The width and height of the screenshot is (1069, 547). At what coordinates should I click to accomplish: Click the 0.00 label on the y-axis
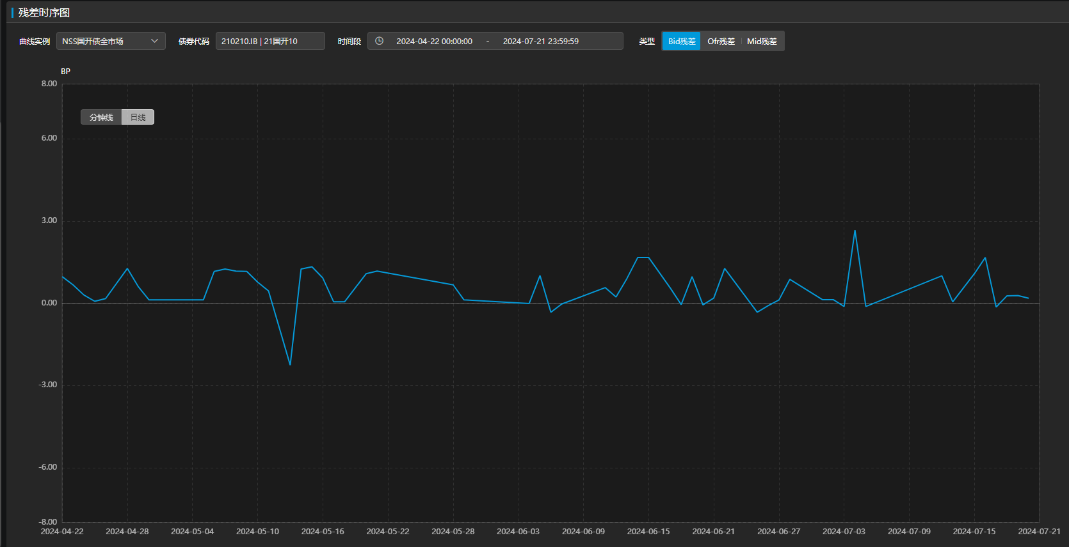click(x=49, y=303)
